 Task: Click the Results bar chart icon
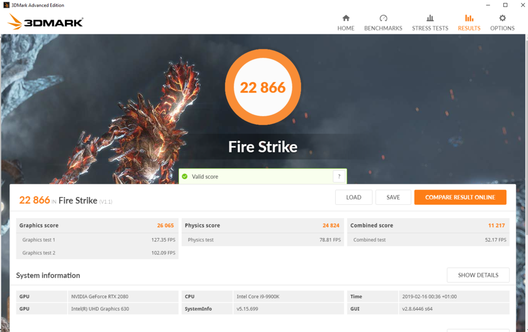469,18
